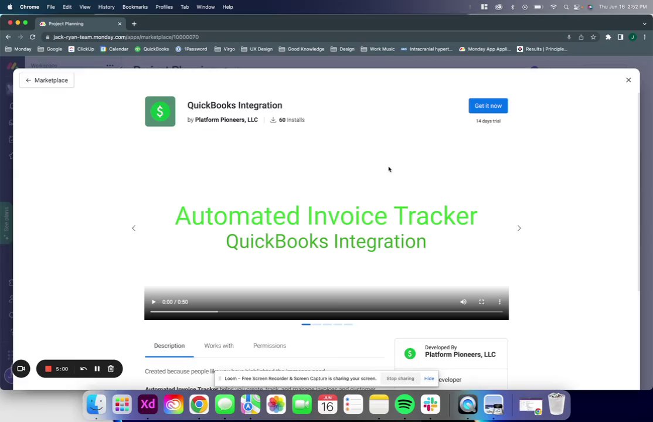Toggle the Loom camera bubble button

(21, 369)
